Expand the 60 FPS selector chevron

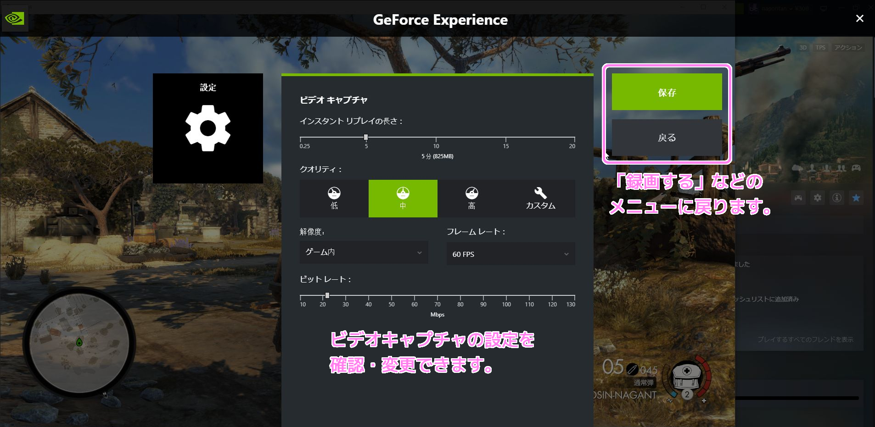[566, 254]
